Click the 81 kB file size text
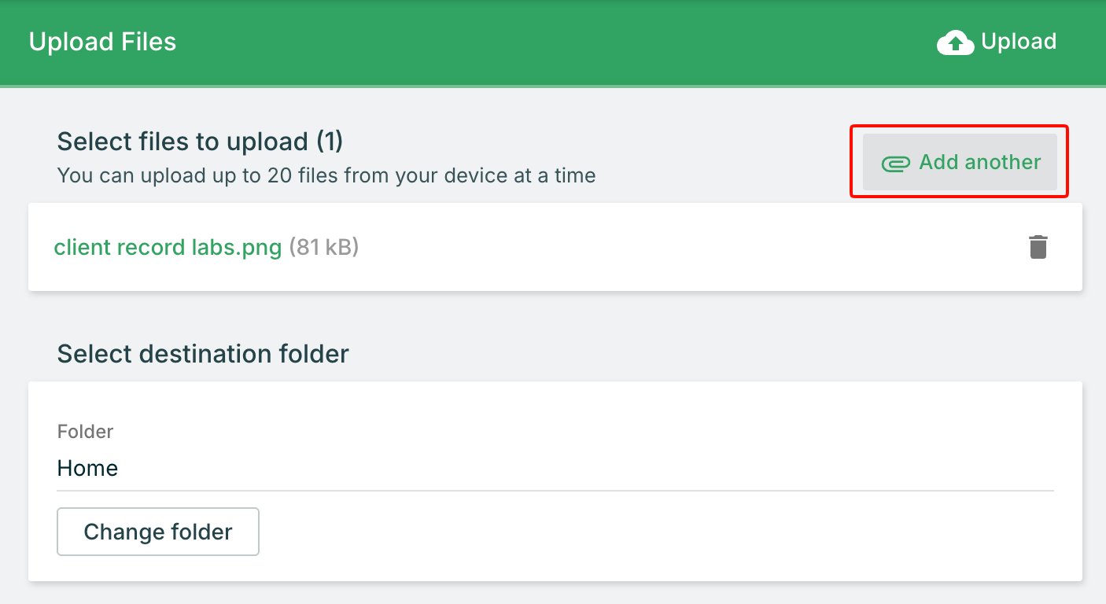Screen dimensions: 1106x604 (324, 247)
